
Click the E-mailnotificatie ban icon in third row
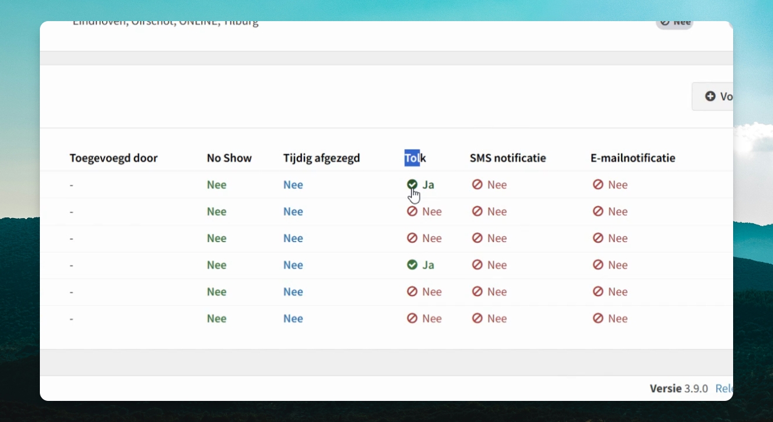pyautogui.click(x=598, y=238)
